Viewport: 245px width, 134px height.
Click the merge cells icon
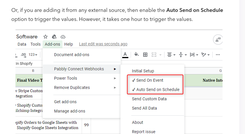point(154,55)
